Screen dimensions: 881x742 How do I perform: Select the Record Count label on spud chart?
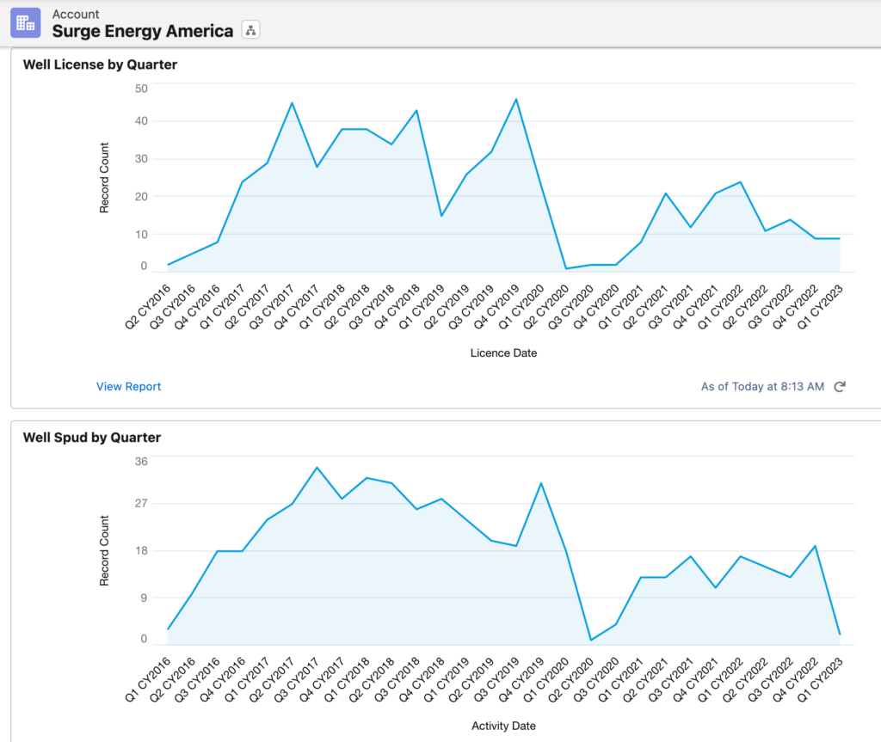click(x=105, y=550)
